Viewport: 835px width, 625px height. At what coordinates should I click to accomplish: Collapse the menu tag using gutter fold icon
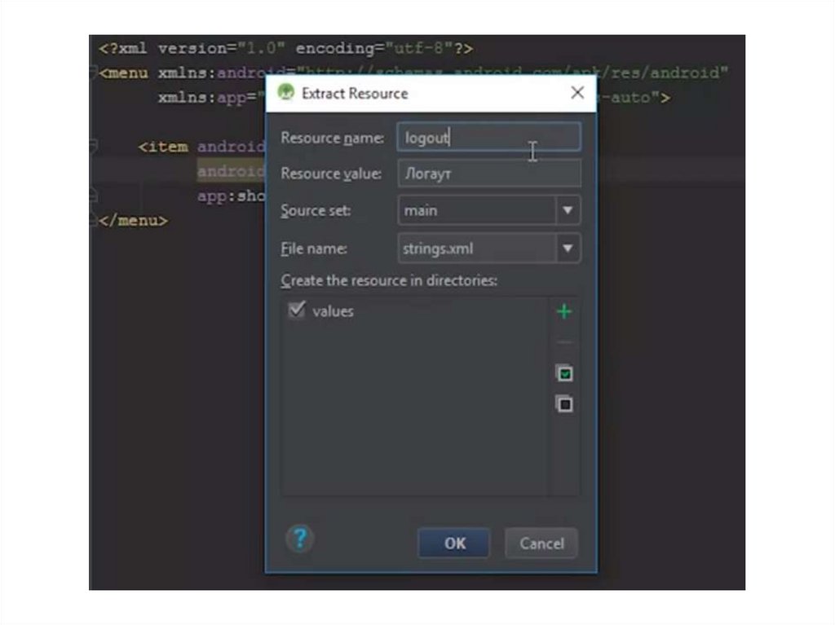tap(93, 73)
